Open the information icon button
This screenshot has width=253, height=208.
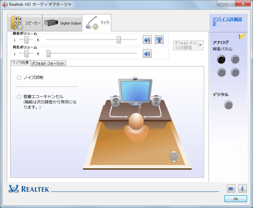pos(242,189)
